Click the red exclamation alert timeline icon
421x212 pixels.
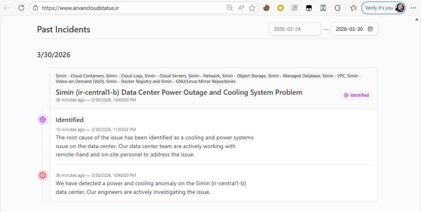coord(43,175)
